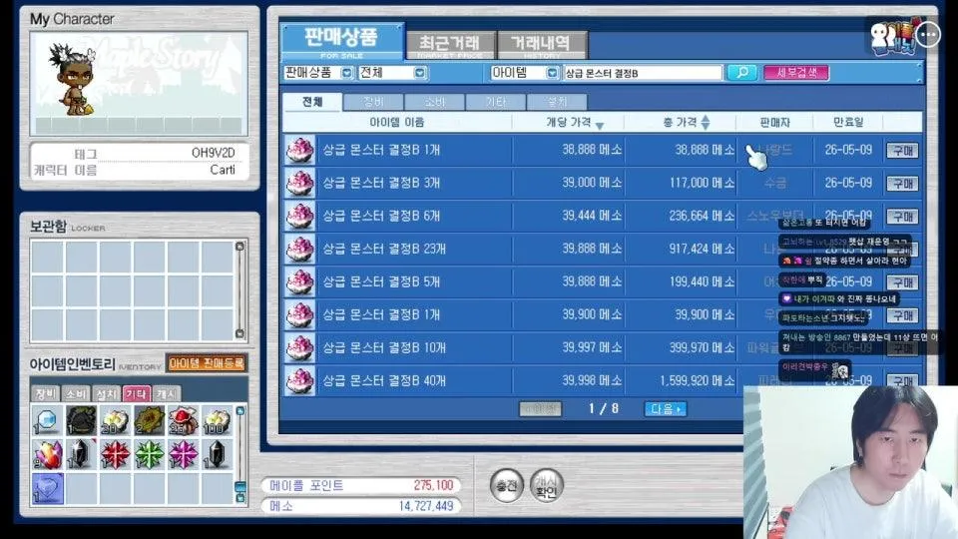Open the three-dots overlay menu icon
The image size is (958, 539).
pyautogui.click(x=929, y=35)
